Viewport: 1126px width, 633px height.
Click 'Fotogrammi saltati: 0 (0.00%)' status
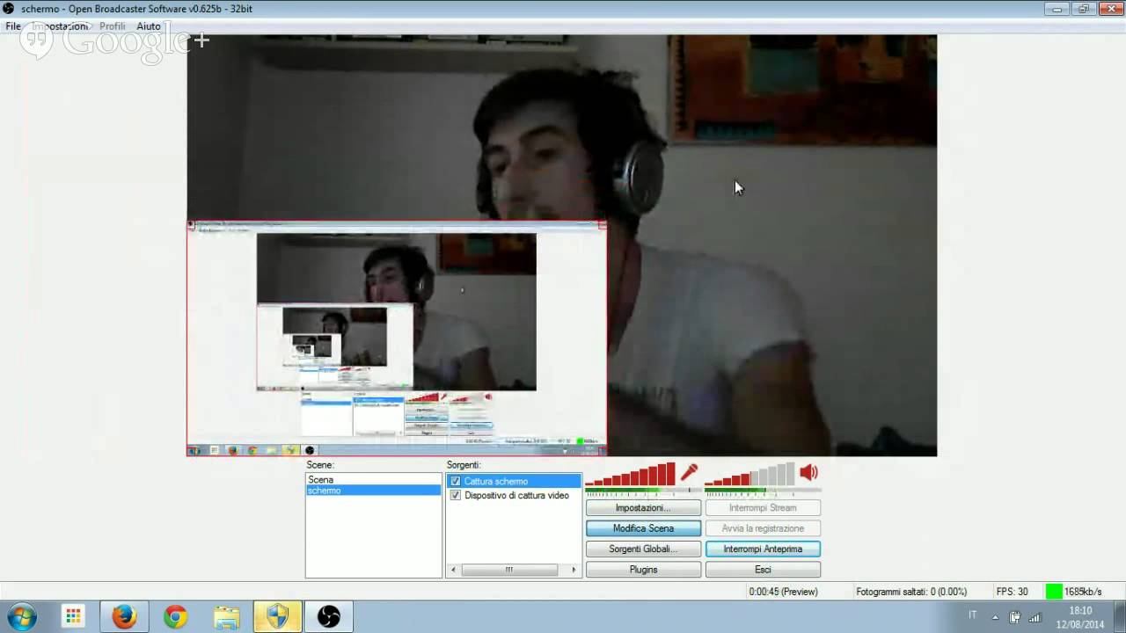(x=911, y=592)
